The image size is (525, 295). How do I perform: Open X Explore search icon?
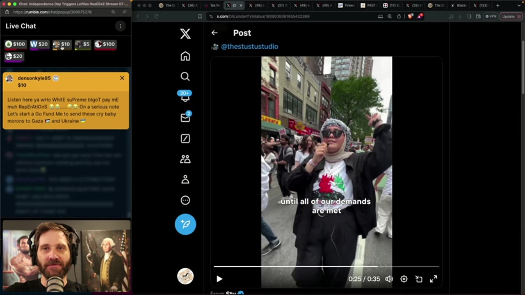[x=185, y=77]
